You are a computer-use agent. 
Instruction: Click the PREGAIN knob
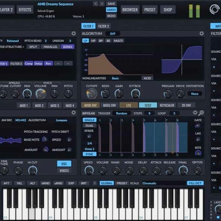tap(168, 94)
